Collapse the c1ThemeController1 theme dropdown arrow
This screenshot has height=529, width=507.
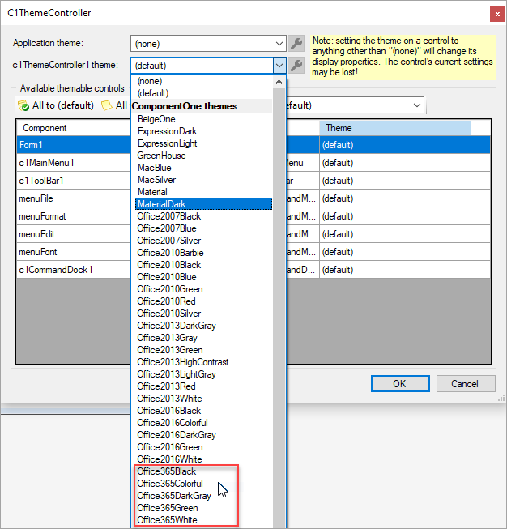279,66
